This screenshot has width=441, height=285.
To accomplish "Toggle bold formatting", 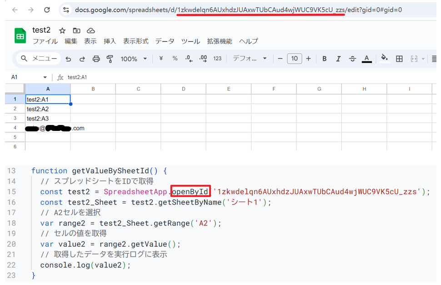I will pos(324,59).
